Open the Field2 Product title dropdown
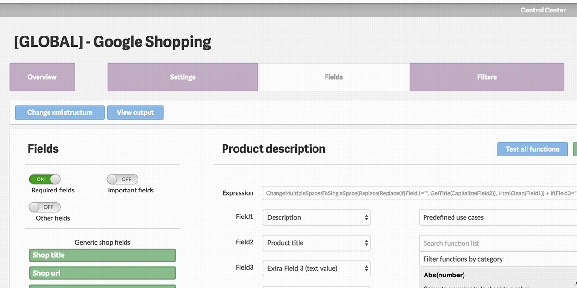Viewport: 577px width, 288px height. tap(317, 243)
